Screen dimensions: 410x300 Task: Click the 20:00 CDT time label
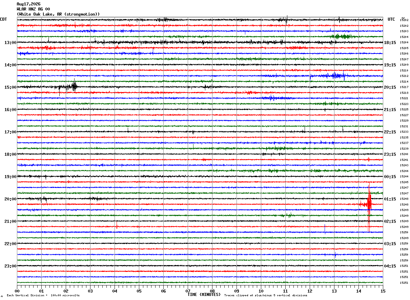click(x=11, y=199)
